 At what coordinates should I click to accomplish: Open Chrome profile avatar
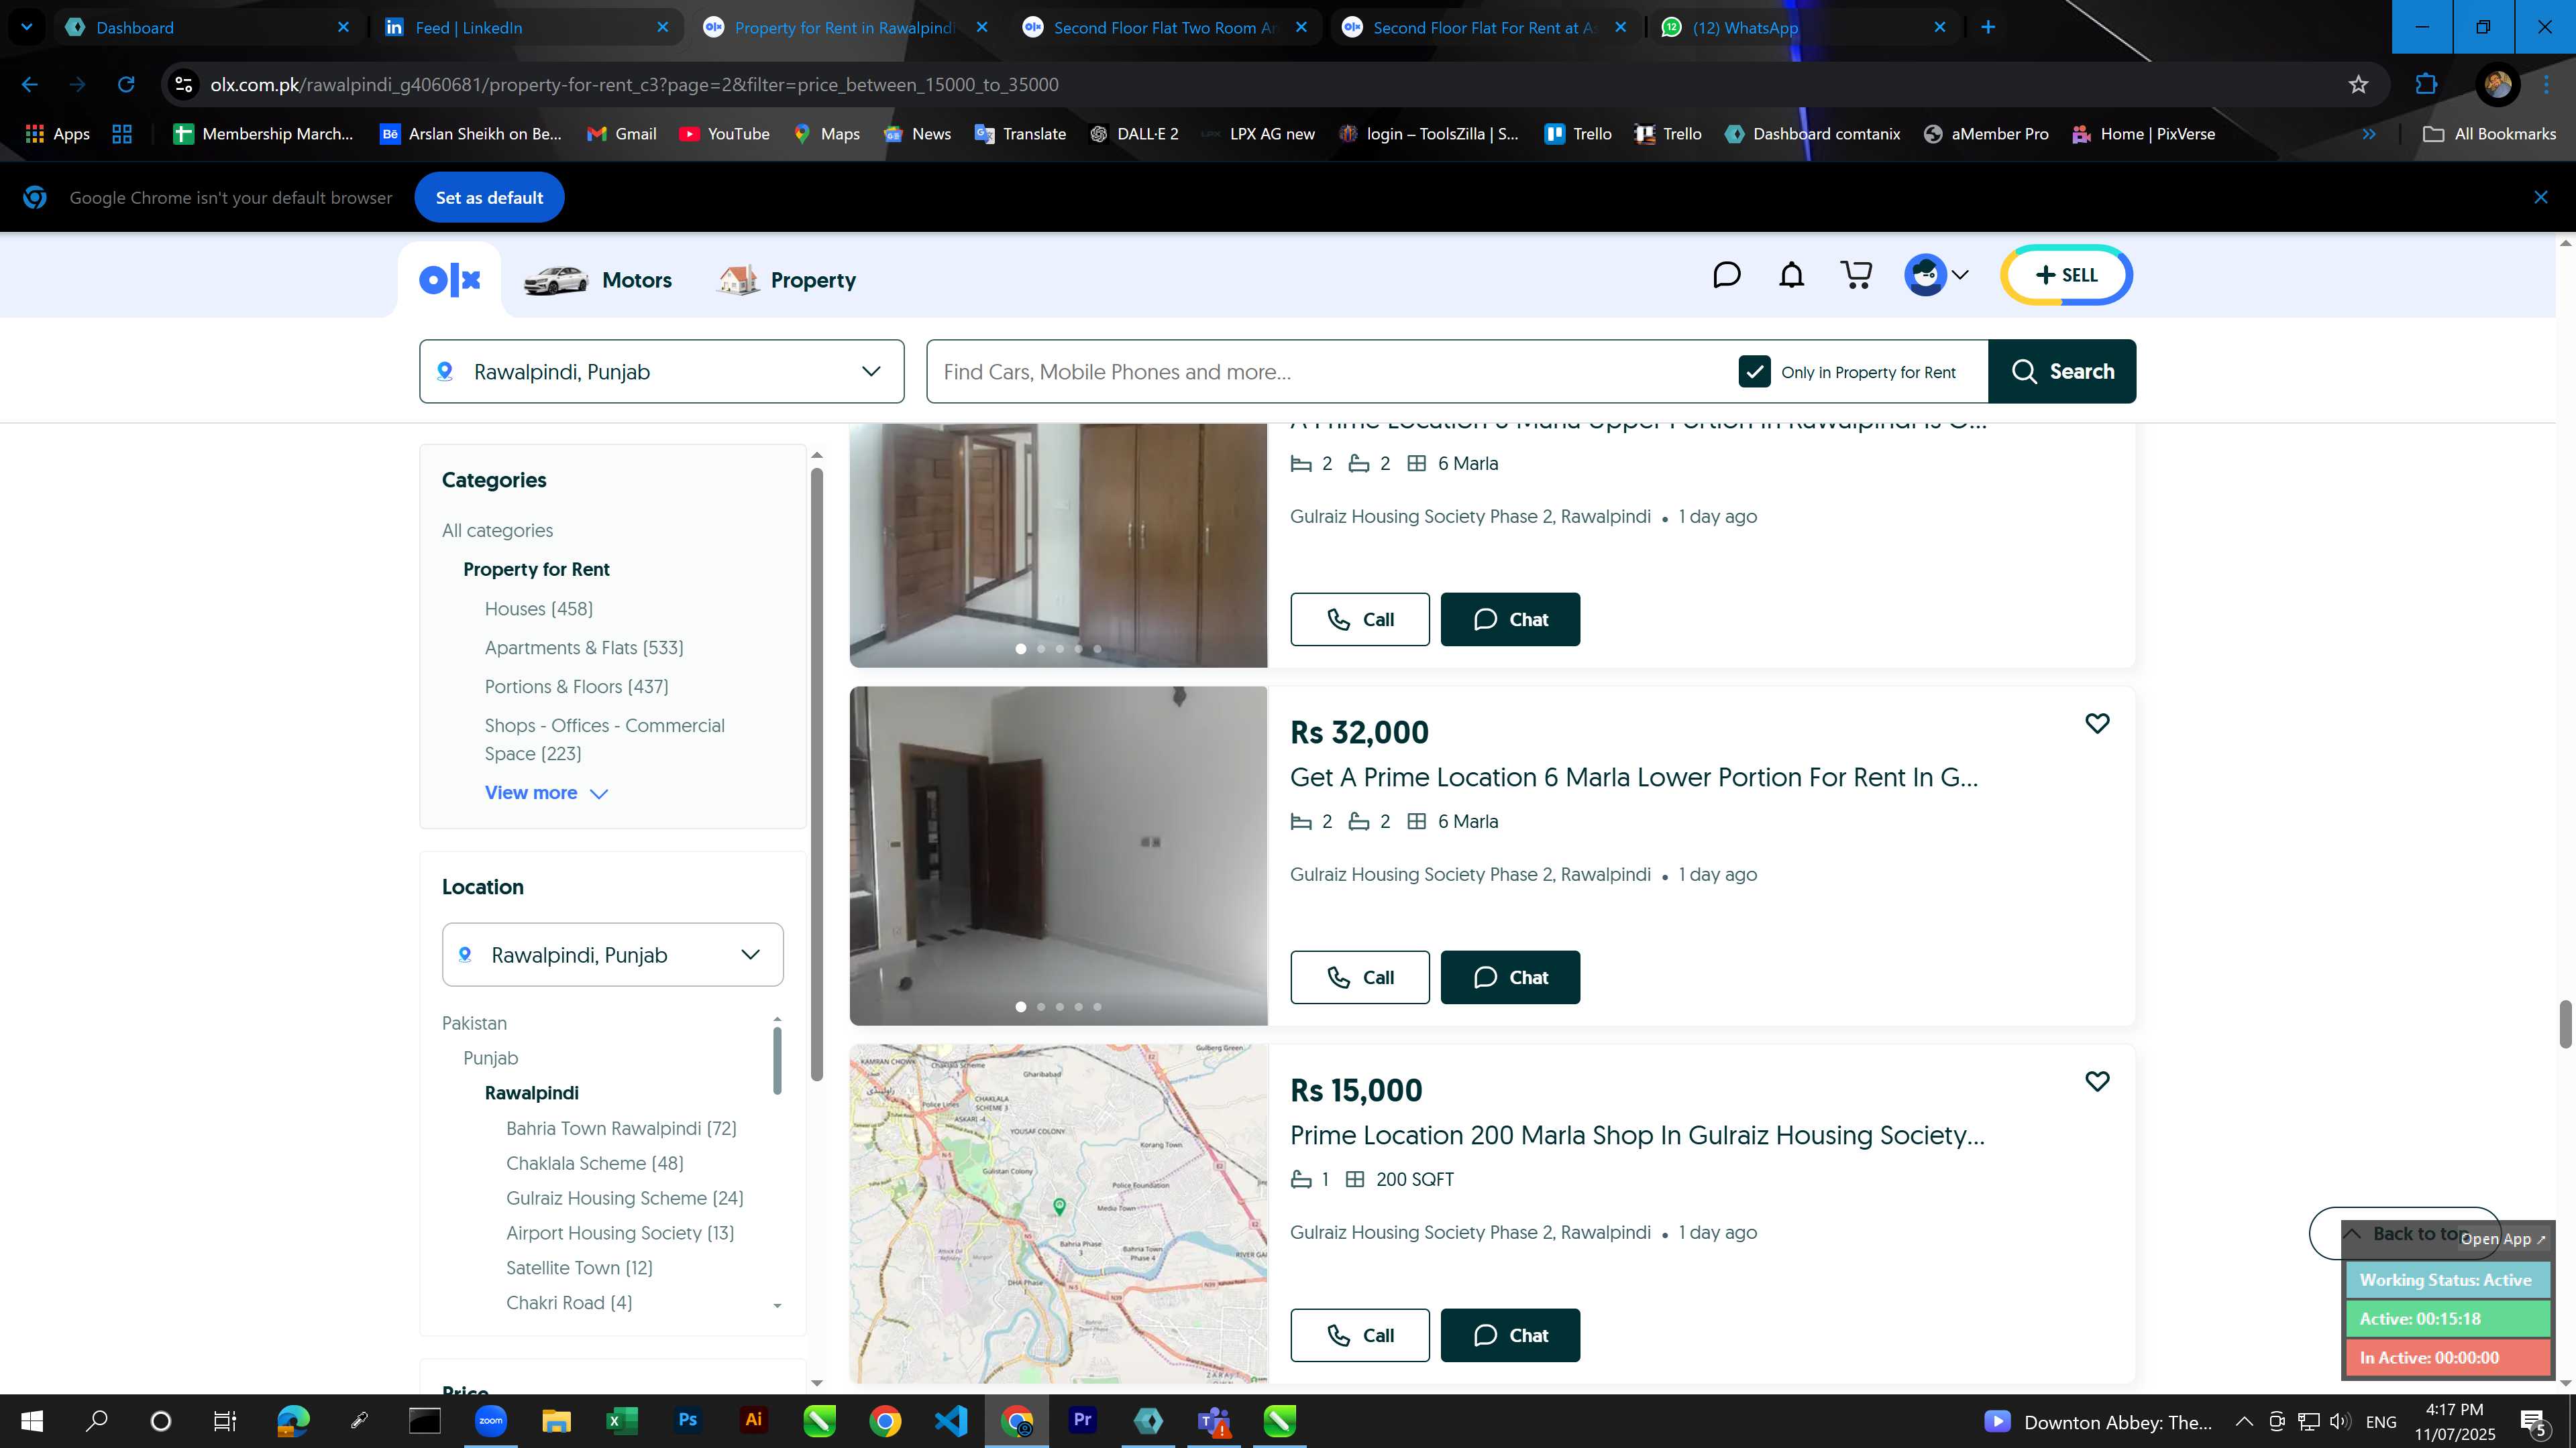tap(2497, 85)
